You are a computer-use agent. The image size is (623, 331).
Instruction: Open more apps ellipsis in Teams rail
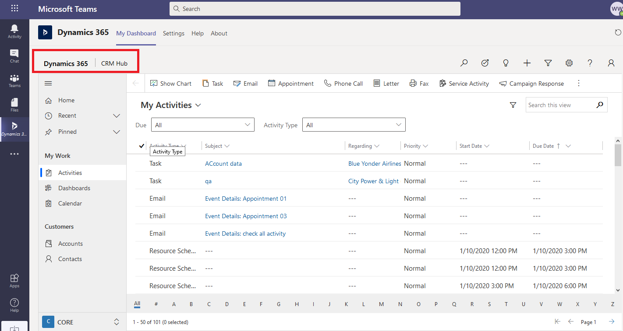pos(14,154)
